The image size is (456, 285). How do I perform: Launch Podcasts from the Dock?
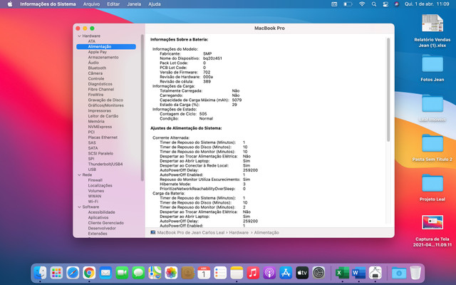pyautogui.click(x=269, y=273)
